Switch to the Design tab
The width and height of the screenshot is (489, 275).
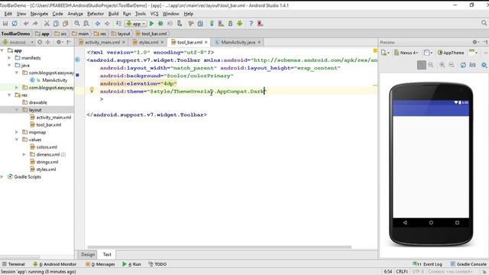(x=88, y=254)
